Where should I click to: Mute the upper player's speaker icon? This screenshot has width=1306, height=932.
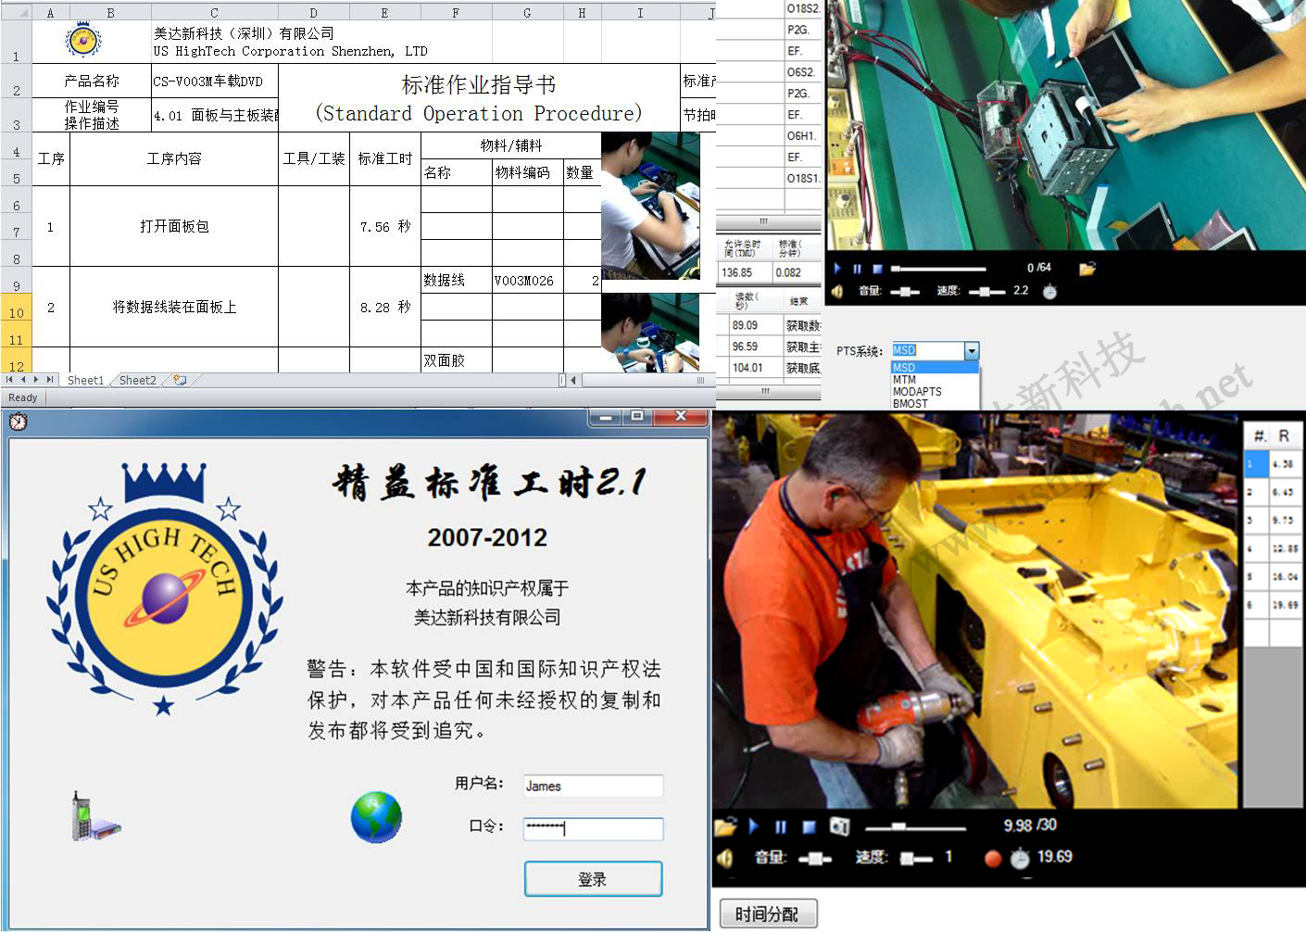pyautogui.click(x=838, y=291)
